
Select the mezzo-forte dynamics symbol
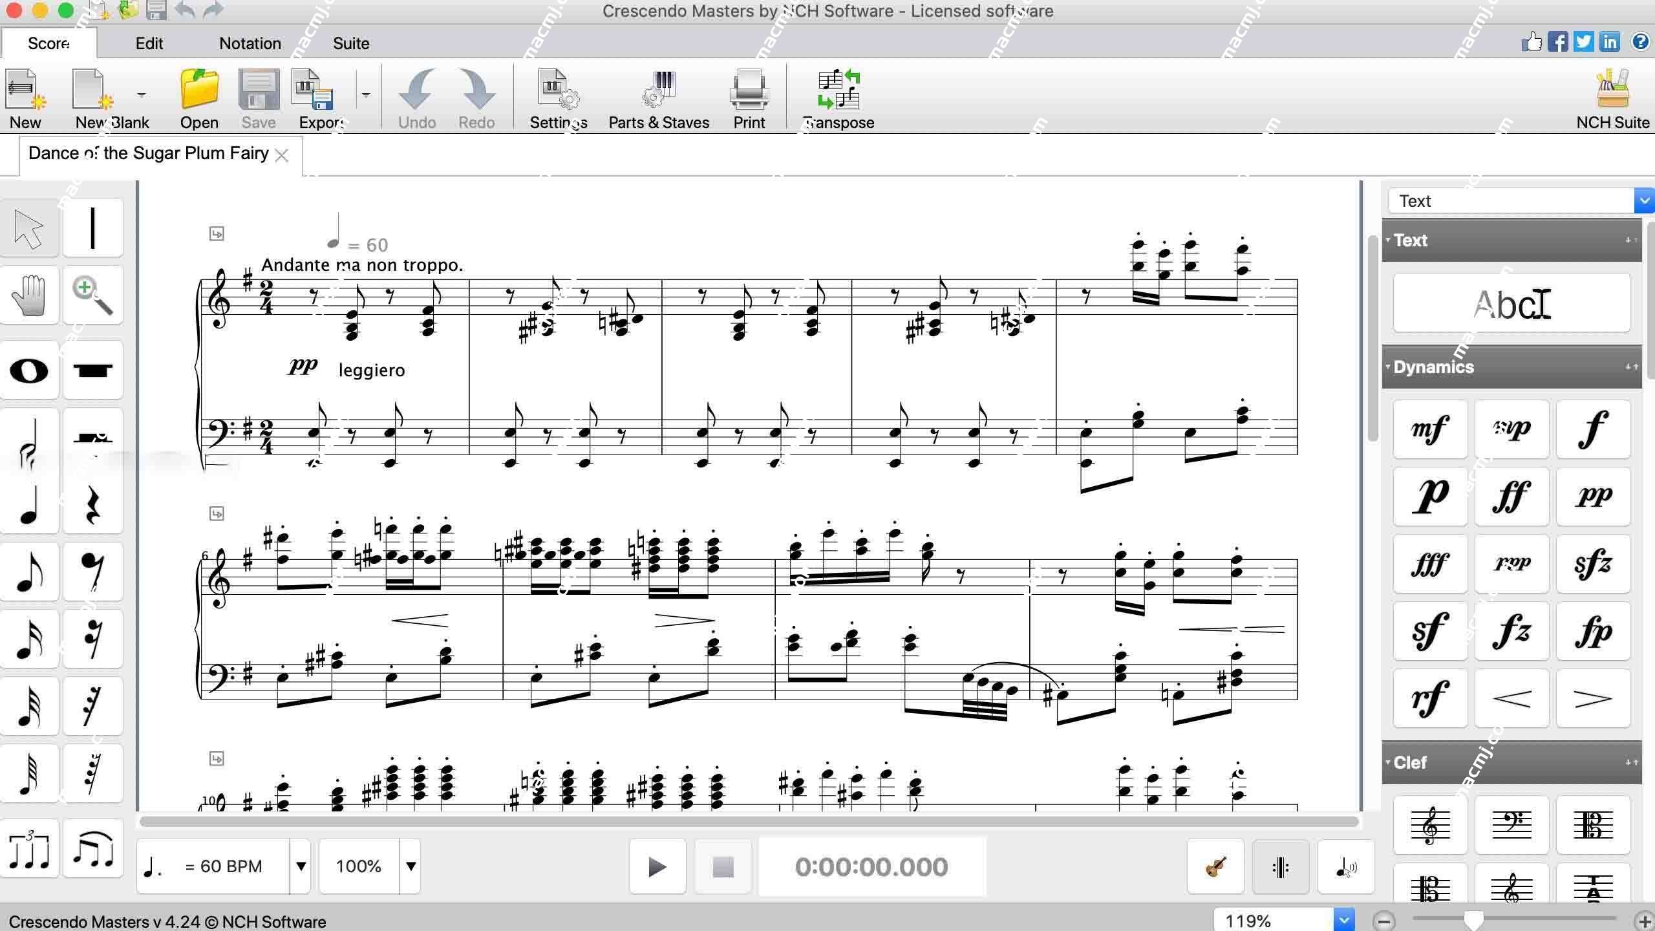pos(1430,427)
